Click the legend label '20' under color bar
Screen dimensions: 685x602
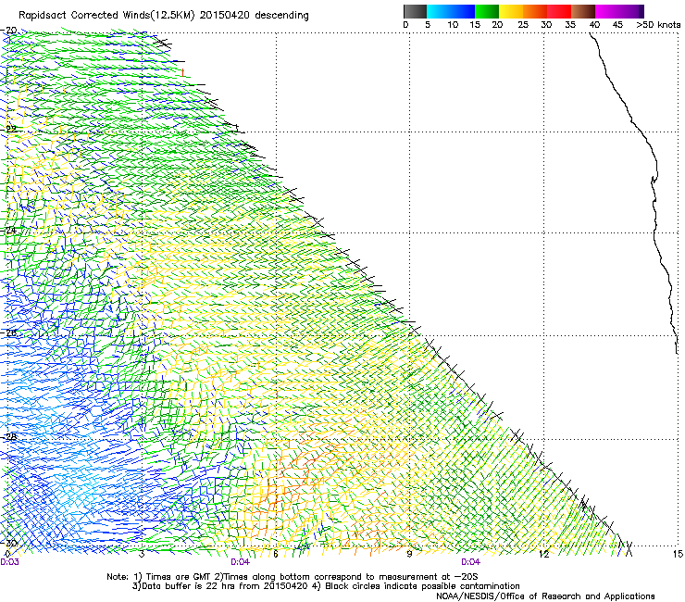click(498, 25)
